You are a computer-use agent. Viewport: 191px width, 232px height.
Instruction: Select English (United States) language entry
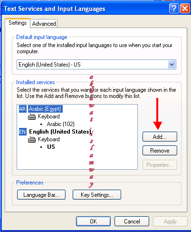tap(60, 132)
